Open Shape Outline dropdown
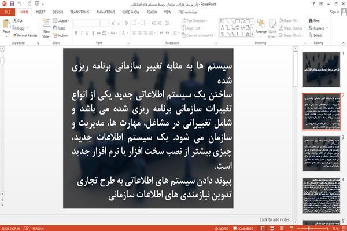Viewport: 347px width, 231px height. 291,28
